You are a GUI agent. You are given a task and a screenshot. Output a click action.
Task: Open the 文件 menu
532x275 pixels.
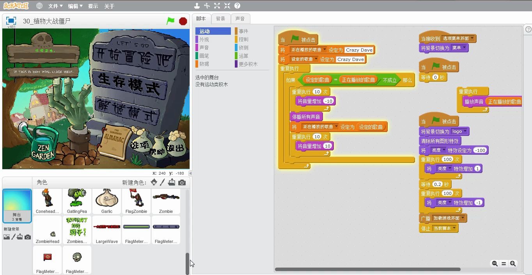click(55, 6)
